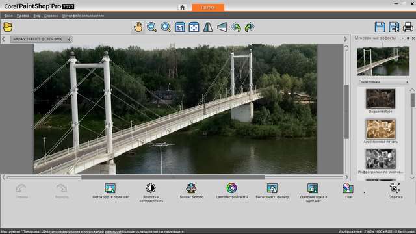Click the canvas vertical scrollbar thumb
The image size is (416, 234).
(346, 112)
